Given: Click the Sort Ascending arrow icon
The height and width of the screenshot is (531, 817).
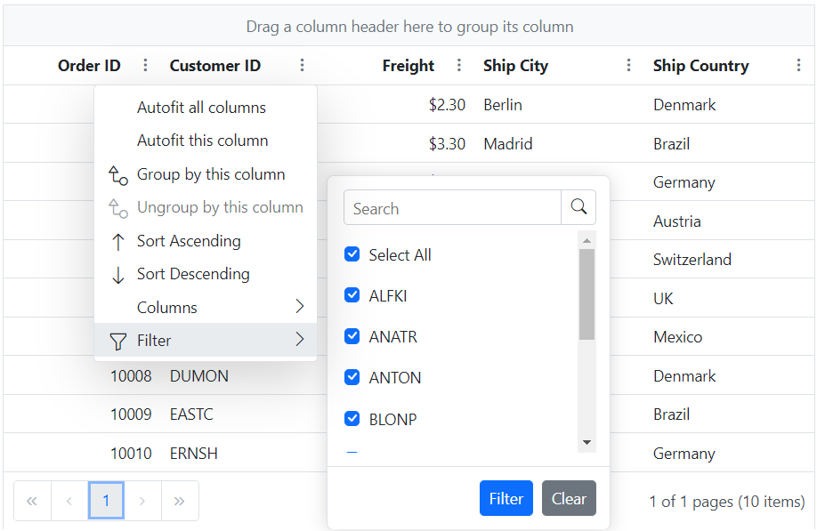Looking at the screenshot, I should click(118, 242).
